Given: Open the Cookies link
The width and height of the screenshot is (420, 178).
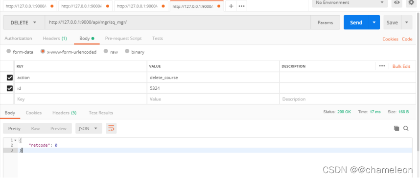Looking at the screenshot, I should pyautogui.click(x=390, y=39).
